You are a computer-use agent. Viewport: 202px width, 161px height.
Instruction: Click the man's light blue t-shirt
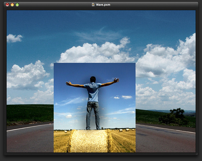(93, 92)
